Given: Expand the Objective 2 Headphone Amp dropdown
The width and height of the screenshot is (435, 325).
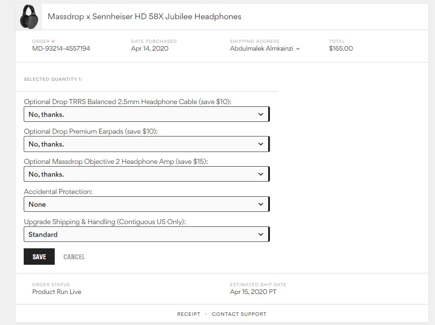Looking at the screenshot, I should (146, 174).
